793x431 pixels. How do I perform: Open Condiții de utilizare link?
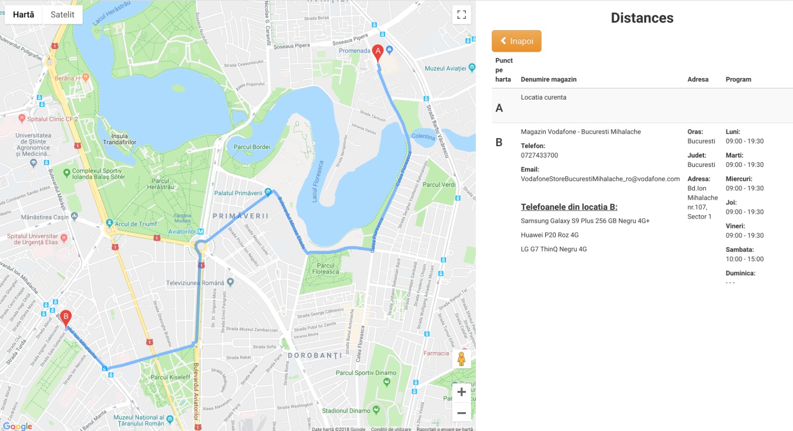click(x=391, y=429)
